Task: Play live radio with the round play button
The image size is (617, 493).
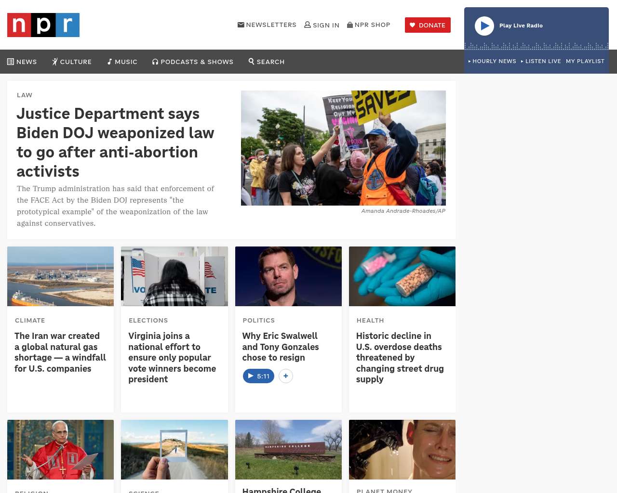Action: pos(484,26)
